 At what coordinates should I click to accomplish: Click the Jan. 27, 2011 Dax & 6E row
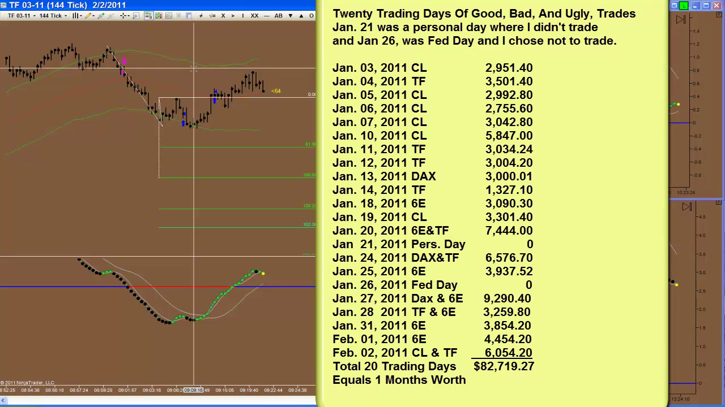[432, 298]
